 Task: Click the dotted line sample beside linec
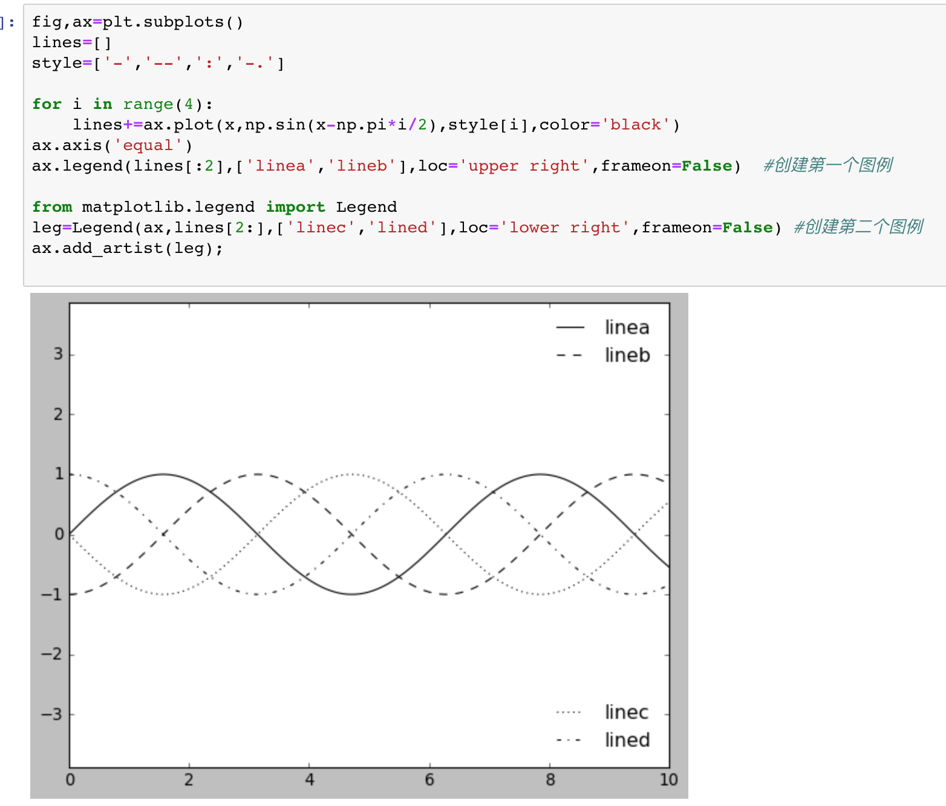pyautogui.click(x=569, y=712)
